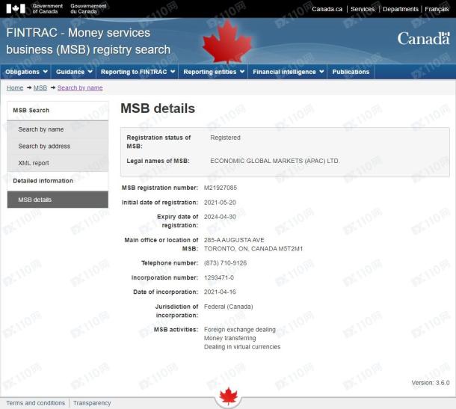Click the Registered status value
The width and height of the screenshot is (456, 409).
[225, 138]
